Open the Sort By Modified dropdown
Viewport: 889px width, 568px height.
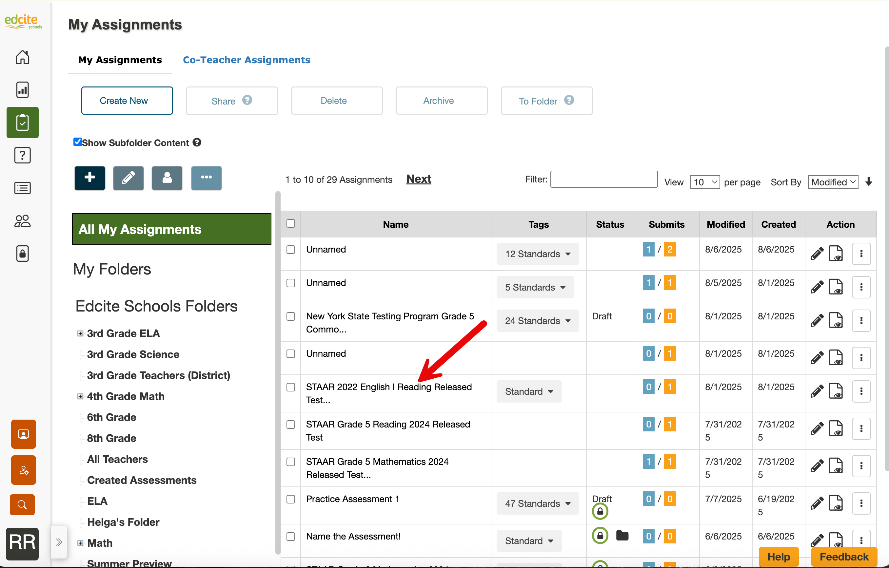pos(833,182)
